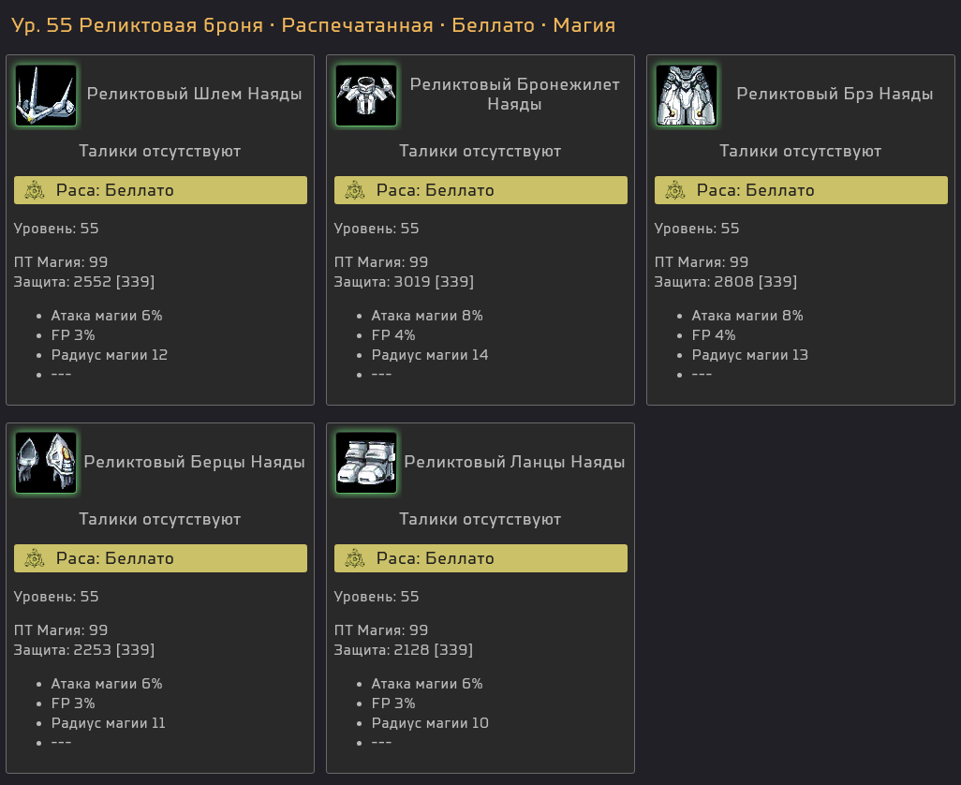The width and height of the screenshot is (961, 785).
Task: Click race emblem icon in Шлем Наяды card
Action: click(x=35, y=190)
